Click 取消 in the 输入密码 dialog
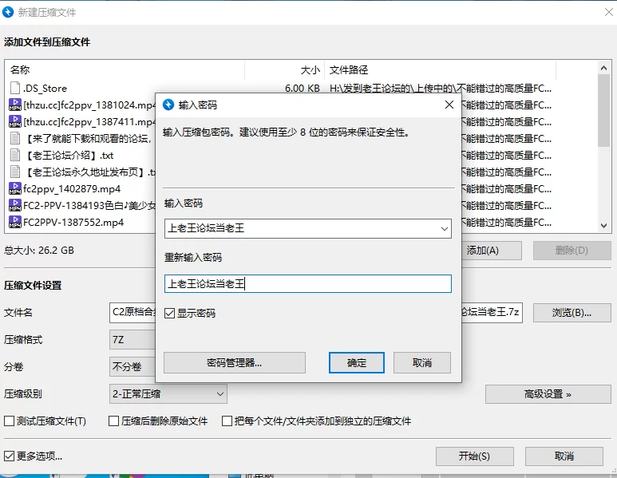The width and height of the screenshot is (617, 478). 421,362
